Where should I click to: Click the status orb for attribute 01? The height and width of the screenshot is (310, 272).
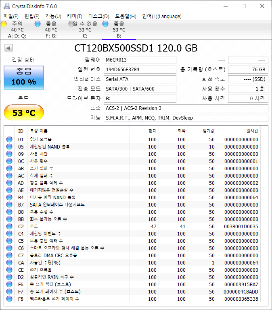tap(9, 139)
